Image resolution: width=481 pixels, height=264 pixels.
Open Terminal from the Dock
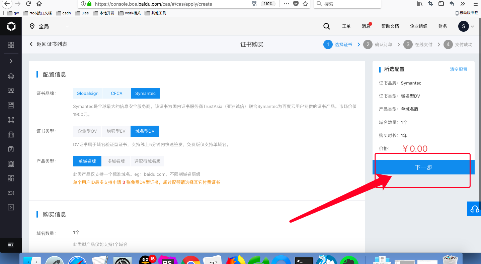[304, 260]
